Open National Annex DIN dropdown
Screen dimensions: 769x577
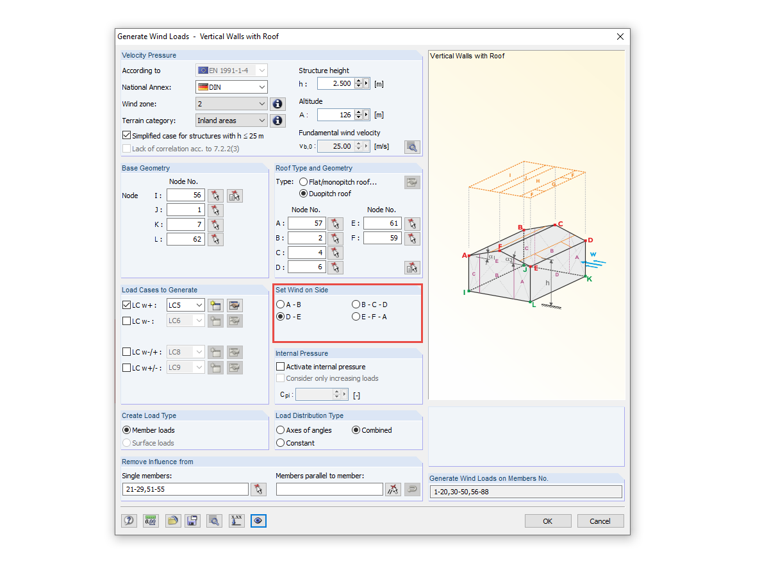(x=231, y=87)
